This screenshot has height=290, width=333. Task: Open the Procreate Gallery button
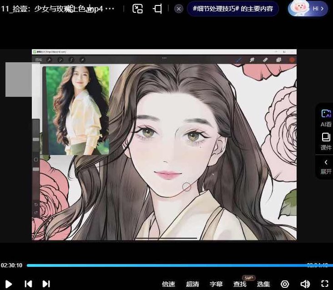click(x=38, y=60)
